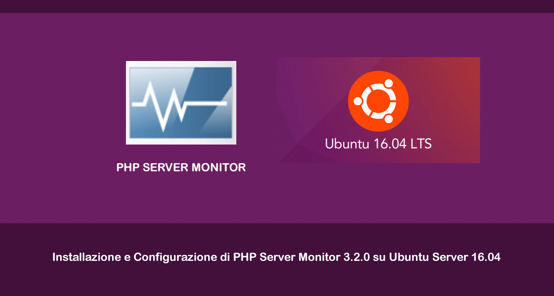Screen dimensions: 554x296
Task: Click the top white dot of the Ubuntu logo
Action: [388, 83]
